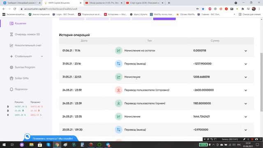Expand the 24.05.21 / 23:39 transfer row
The height and width of the screenshot is (148, 263).
(x=246, y=104)
